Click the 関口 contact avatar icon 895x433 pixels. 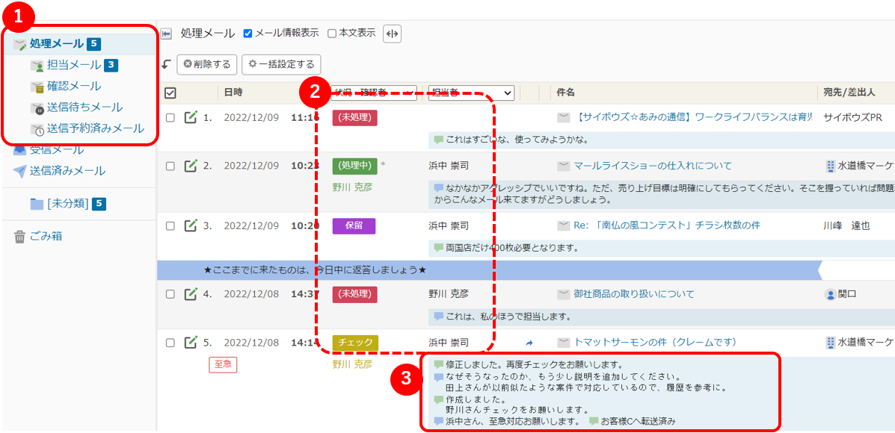(x=830, y=294)
